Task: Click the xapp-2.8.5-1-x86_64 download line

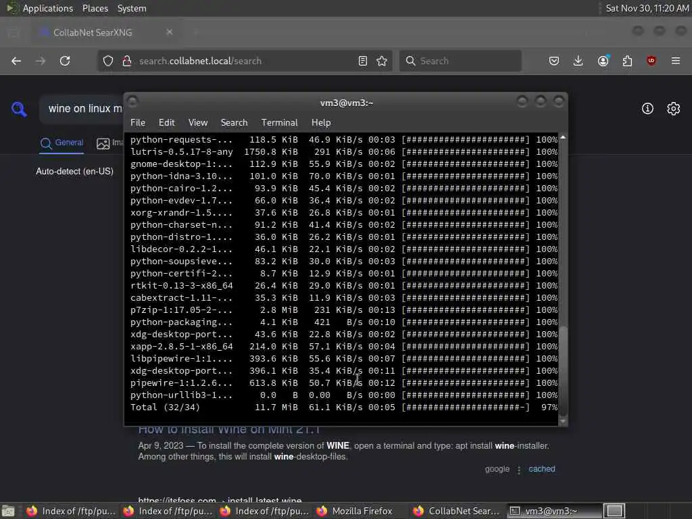Action: coord(344,347)
